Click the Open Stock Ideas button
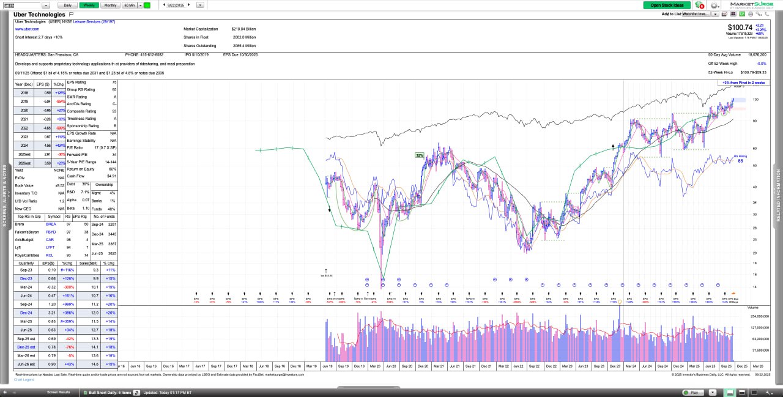Image resolution: width=783 pixels, height=397 pixels. tap(666, 5)
